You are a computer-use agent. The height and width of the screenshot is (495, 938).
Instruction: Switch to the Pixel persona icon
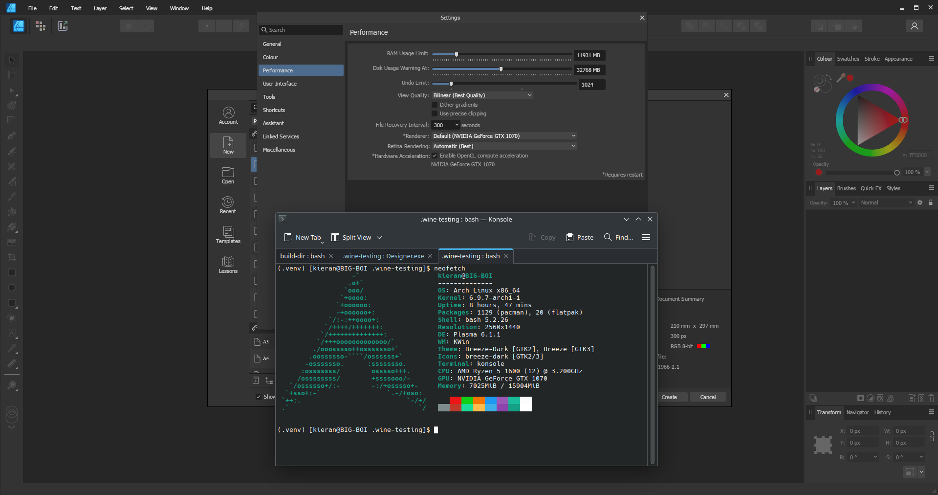pyautogui.click(x=41, y=26)
